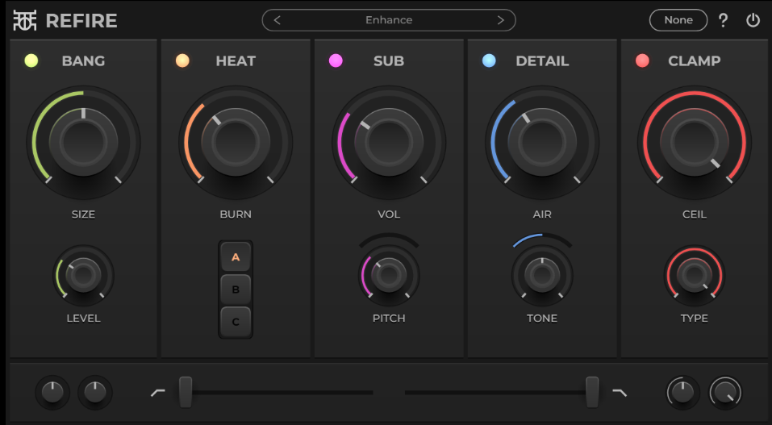Toggle the DETAIL module on/off light
This screenshot has height=425, width=772.
pos(489,60)
